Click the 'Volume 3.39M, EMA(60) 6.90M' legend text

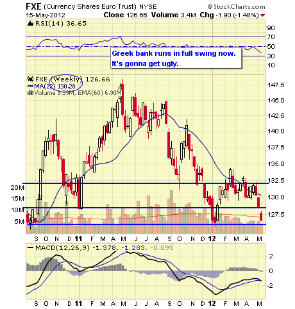(x=78, y=93)
